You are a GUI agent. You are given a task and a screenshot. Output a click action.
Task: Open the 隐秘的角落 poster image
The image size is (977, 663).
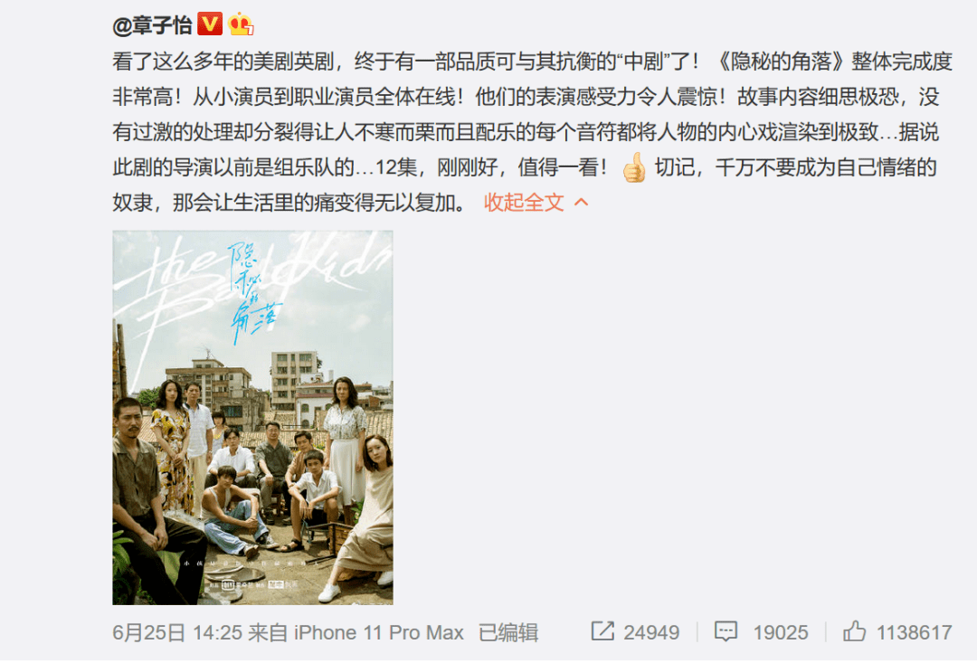(x=252, y=417)
